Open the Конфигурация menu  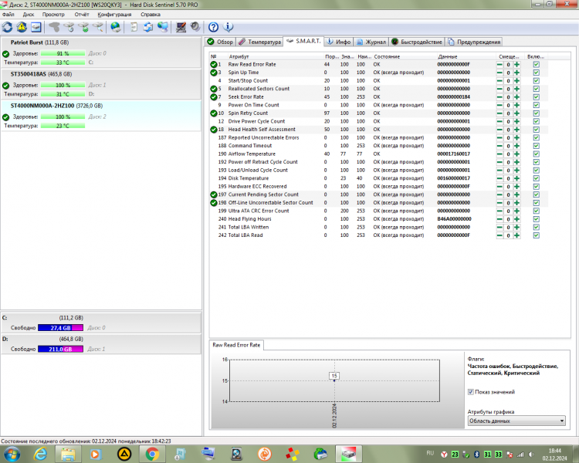click(114, 15)
